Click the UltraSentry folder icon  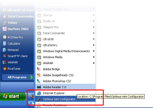click(x=39, y=45)
